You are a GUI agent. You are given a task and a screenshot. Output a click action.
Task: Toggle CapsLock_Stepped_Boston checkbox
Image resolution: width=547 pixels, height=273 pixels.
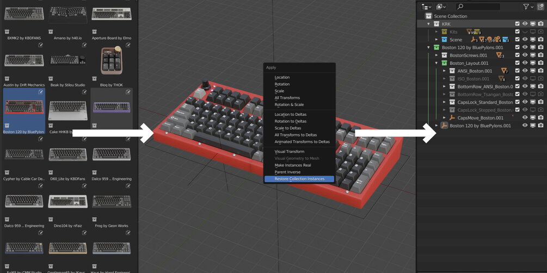[518, 110]
